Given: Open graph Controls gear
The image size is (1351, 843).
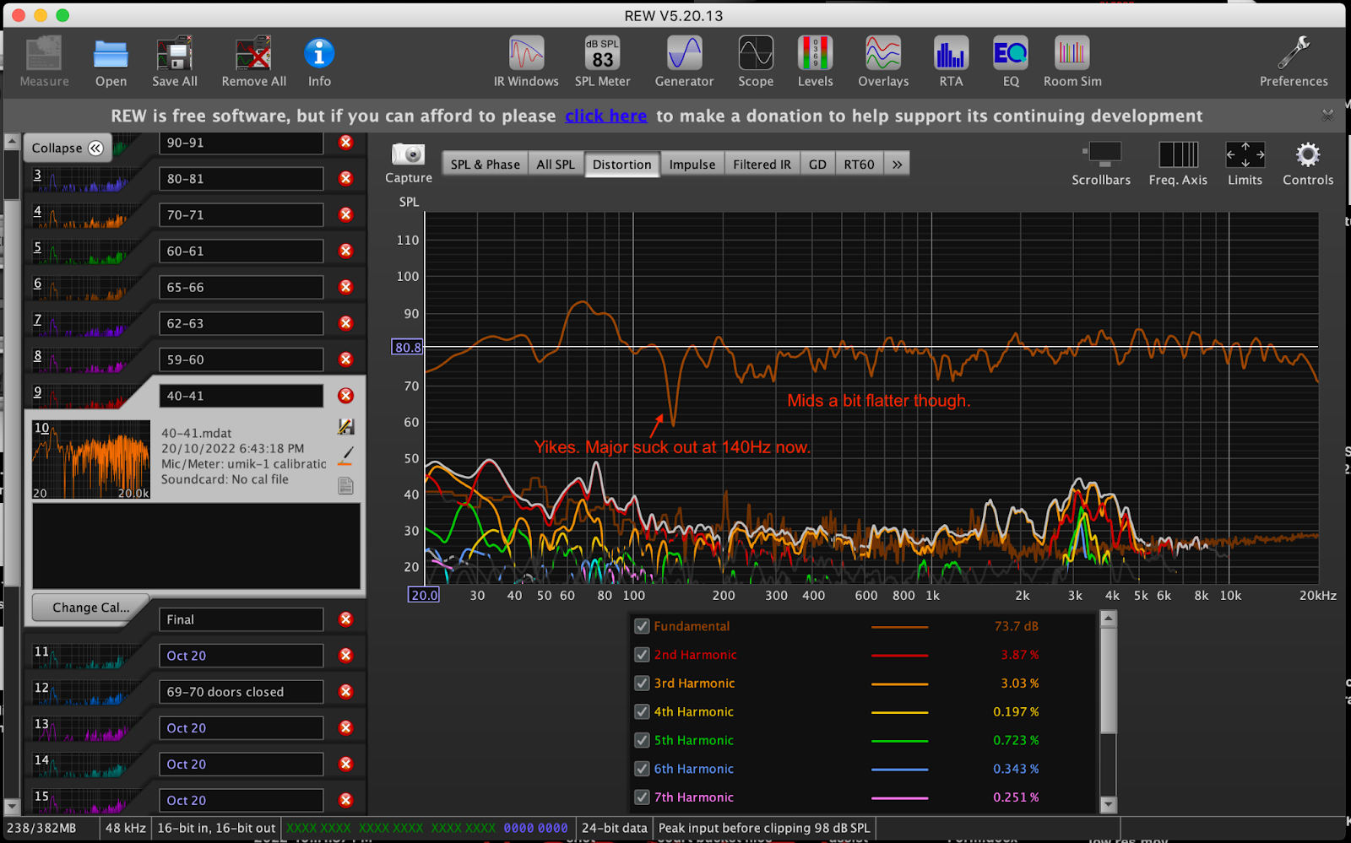Looking at the screenshot, I should (x=1307, y=156).
